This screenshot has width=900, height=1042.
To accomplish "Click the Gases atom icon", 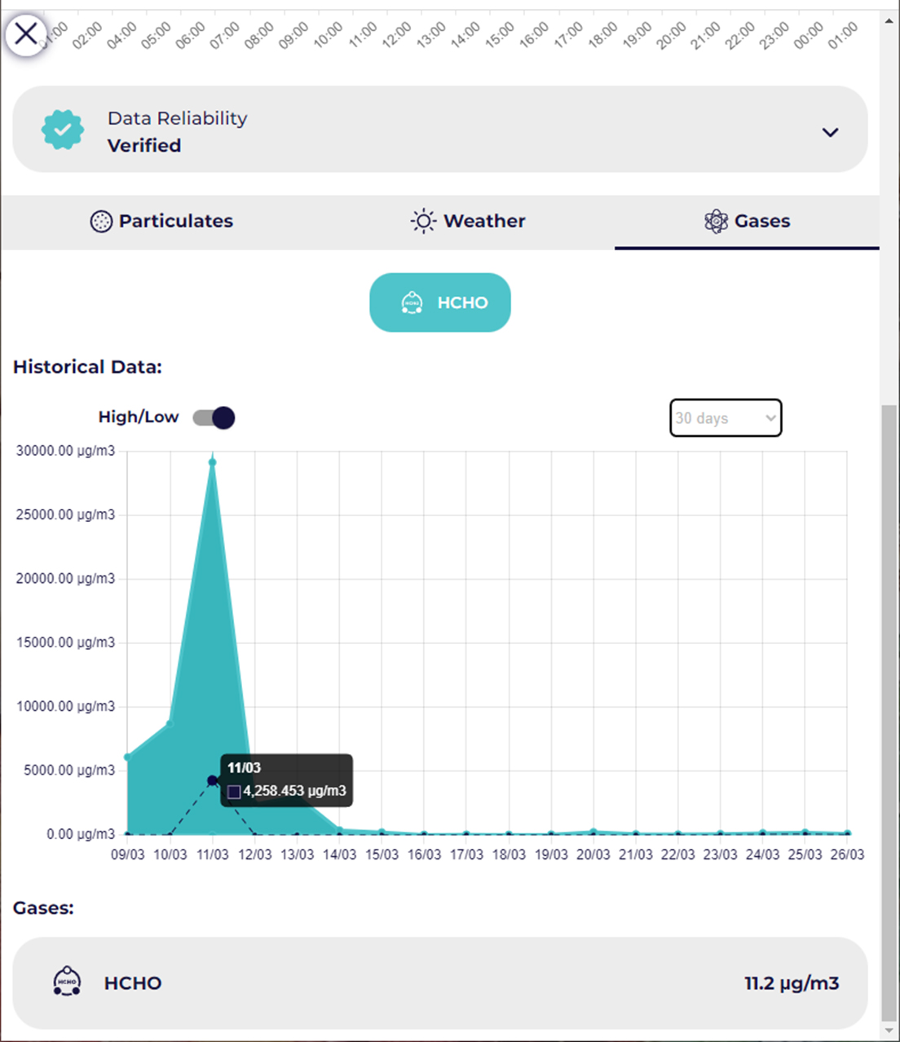I will 716,222.
